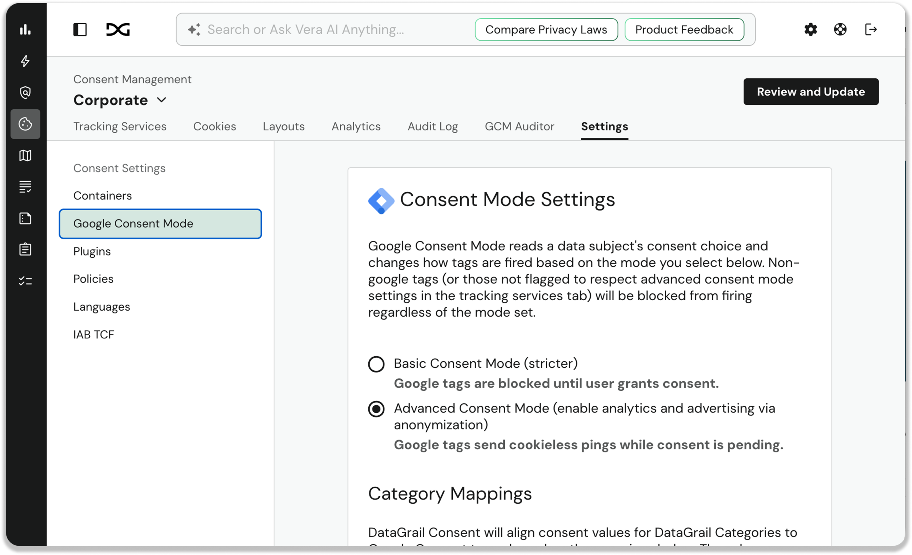This screenshot has width=912, height=555.
Task: Open Languages settings section
Action: click(102, 307)
